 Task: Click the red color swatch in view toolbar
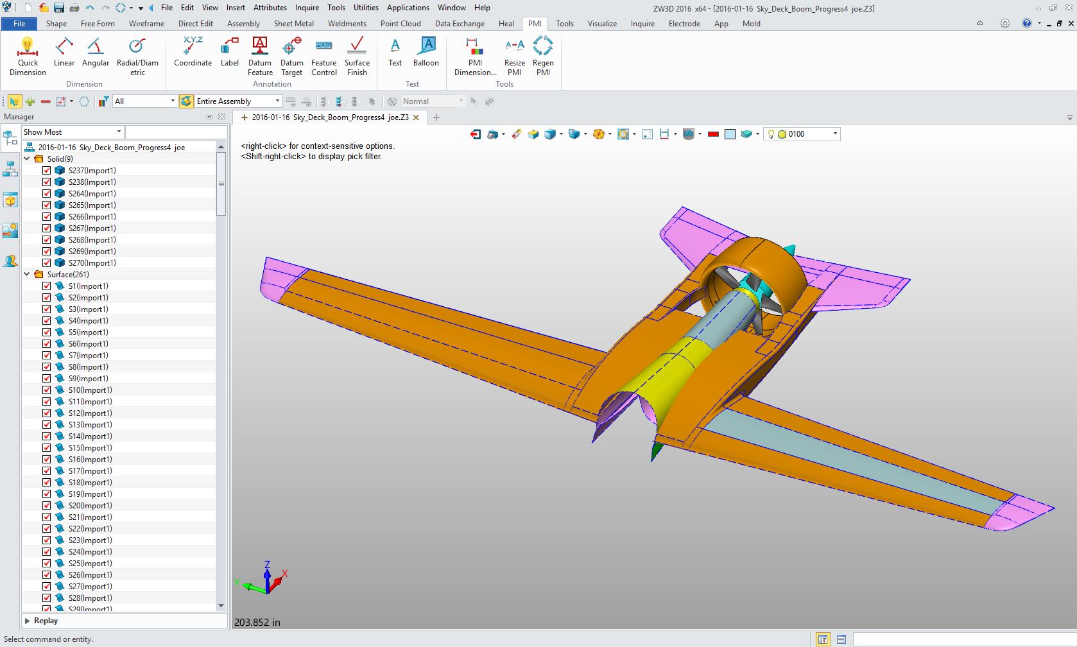click(x=712, y=134)
